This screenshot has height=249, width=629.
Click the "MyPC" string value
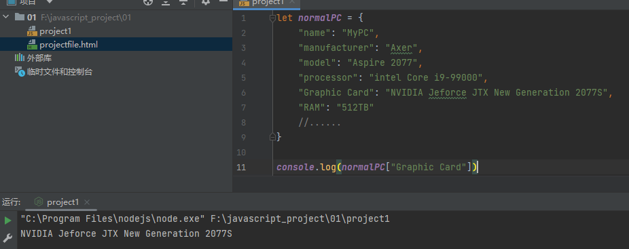click(357, 33)
